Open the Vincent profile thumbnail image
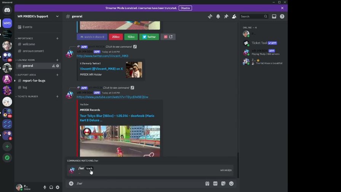 tap(134, 70)
